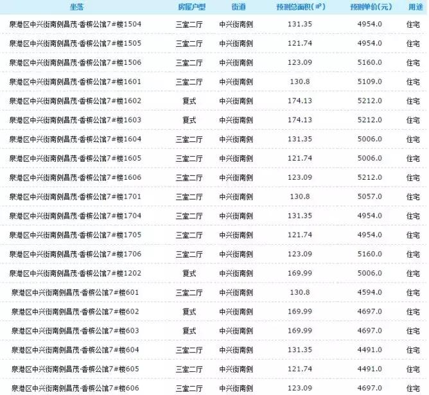Click price 5212.0 in the 1606 row
This screenshot has width=429, height=395.
[x=370, y=177]
